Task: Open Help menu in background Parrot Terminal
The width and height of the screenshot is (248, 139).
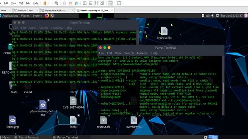Action: pyautogui.click(x=69, y=28)
